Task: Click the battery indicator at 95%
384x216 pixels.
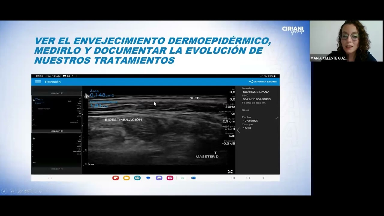Action: [x=271, y=76]
